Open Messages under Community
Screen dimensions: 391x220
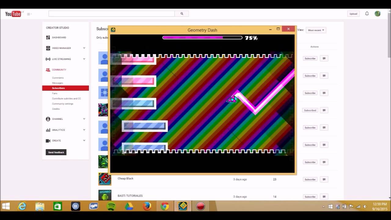click(57, 83)
